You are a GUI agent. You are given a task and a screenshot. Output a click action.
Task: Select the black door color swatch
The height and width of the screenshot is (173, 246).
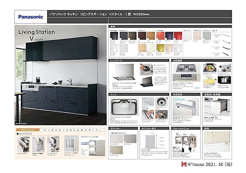click(114, 36)
